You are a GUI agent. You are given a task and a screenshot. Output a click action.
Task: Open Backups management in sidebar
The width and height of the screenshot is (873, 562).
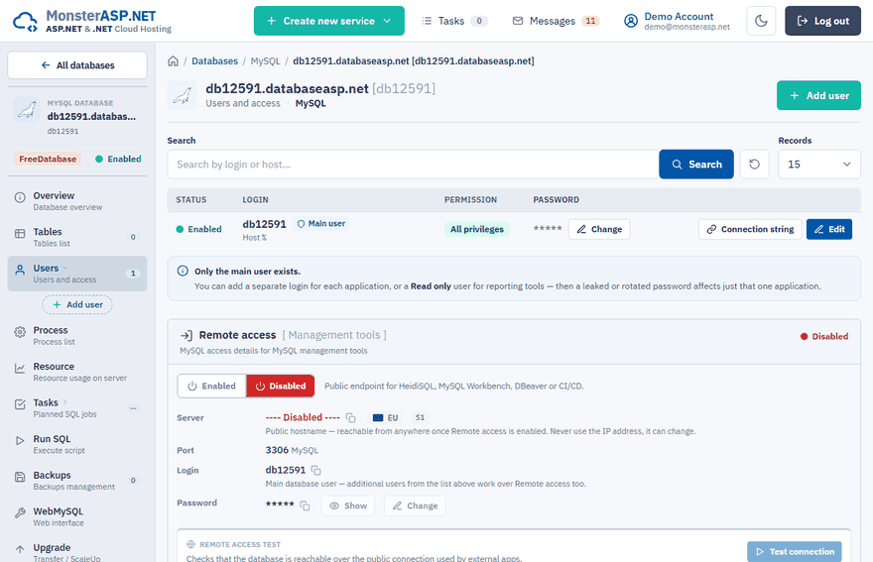coord(77,480)
